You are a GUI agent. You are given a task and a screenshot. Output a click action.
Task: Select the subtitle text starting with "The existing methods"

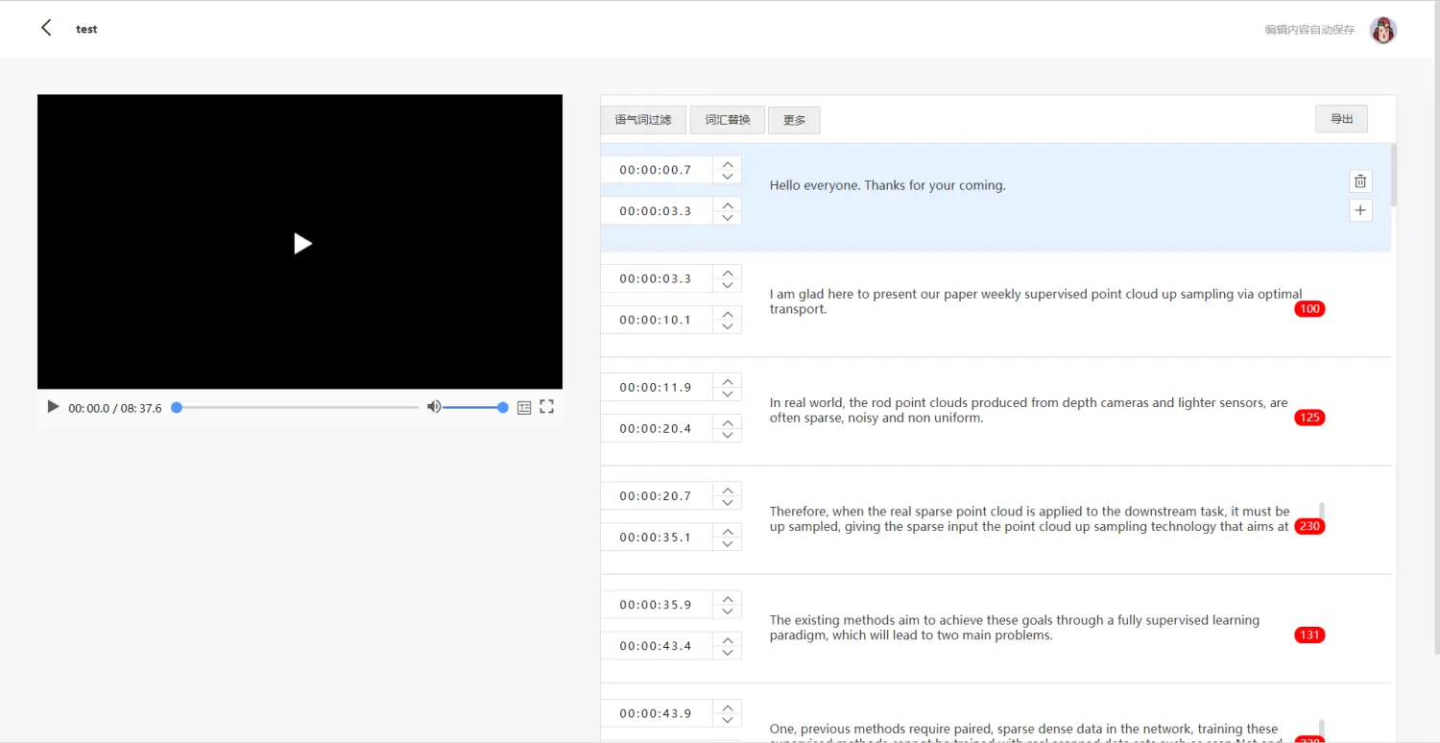[x=1014, y=628]
